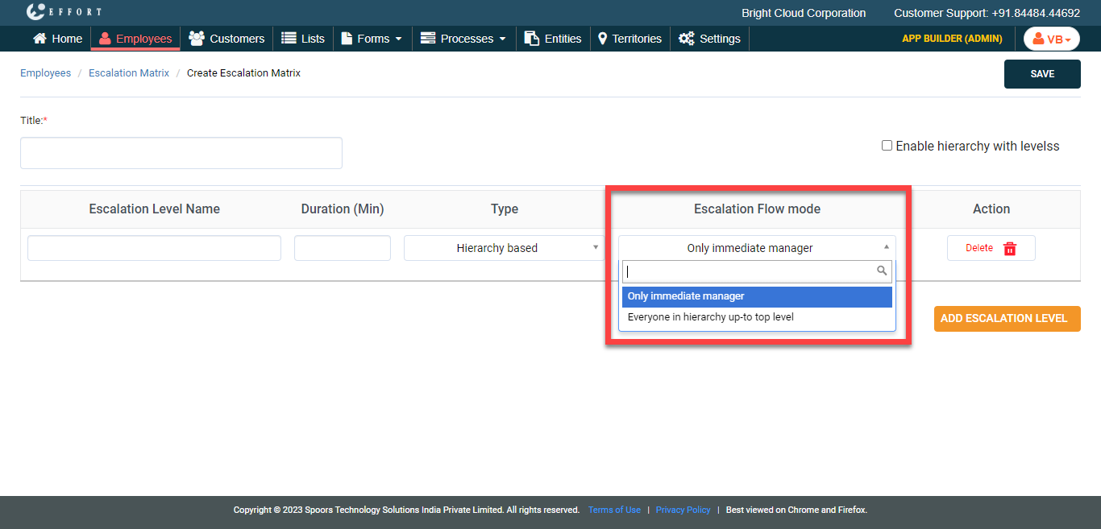Click the red trash delete icon

point(1009,249)
